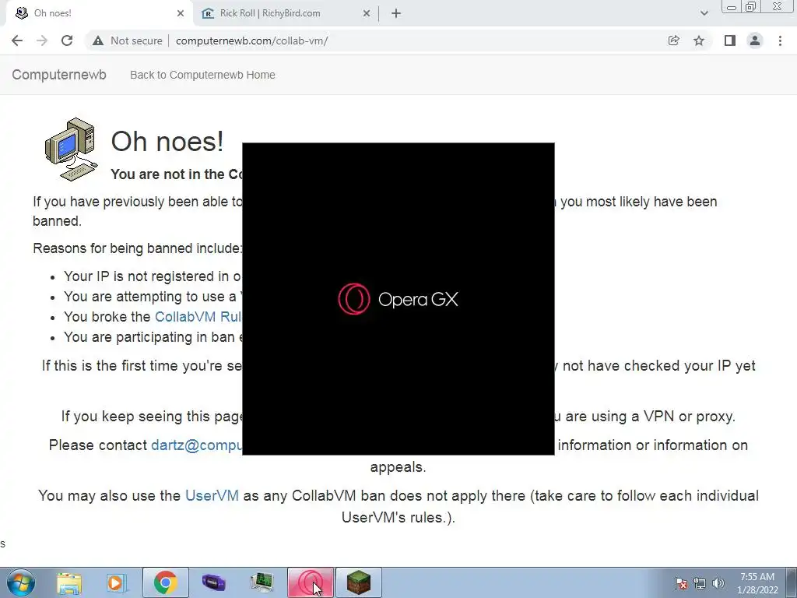Viewport: 797px width, 598px height.
Task: Open a new browser tab
Action: (x=396, y=13)
